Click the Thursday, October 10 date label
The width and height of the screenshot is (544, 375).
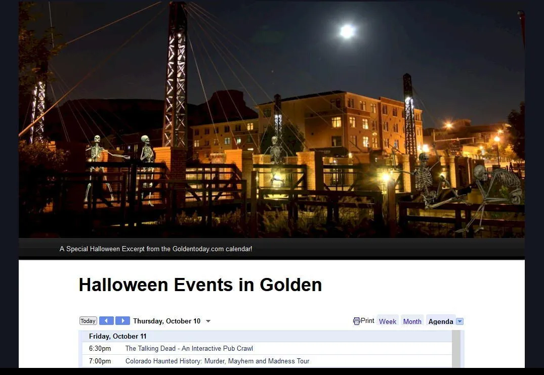pyautogui.click(x=166, y=321)
